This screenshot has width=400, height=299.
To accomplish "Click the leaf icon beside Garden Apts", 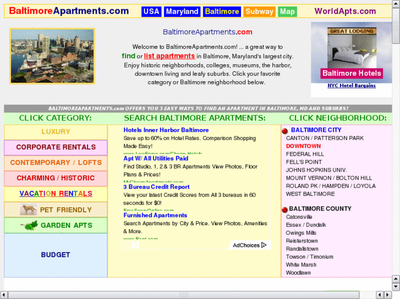I will (x=29, y=225).
